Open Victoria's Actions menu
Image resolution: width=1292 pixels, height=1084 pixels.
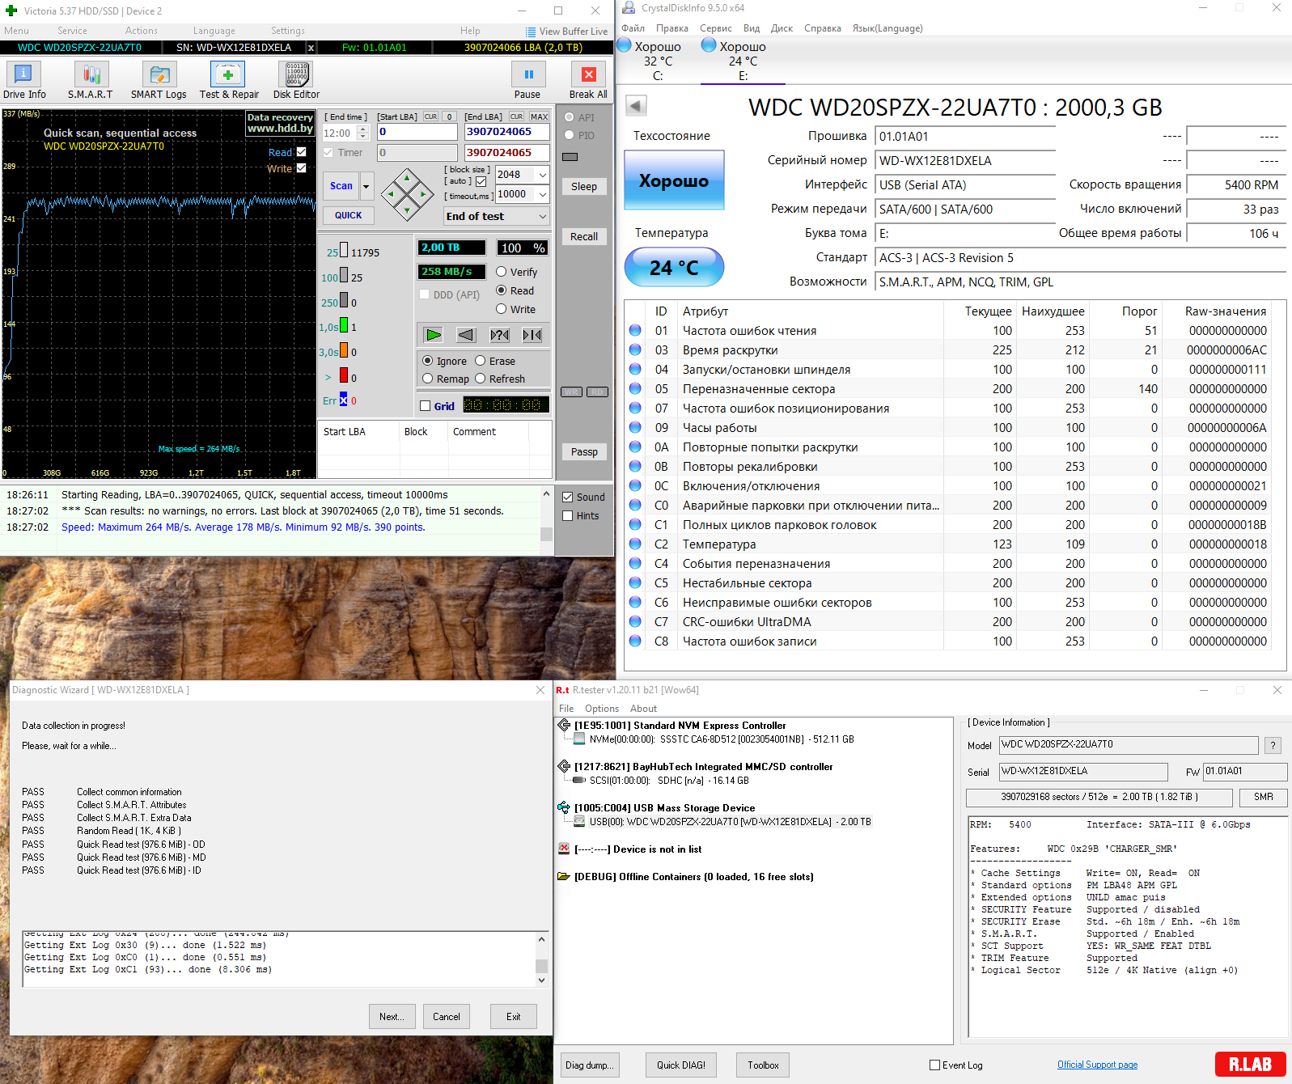pyautogui.click(x=142, y=31)
